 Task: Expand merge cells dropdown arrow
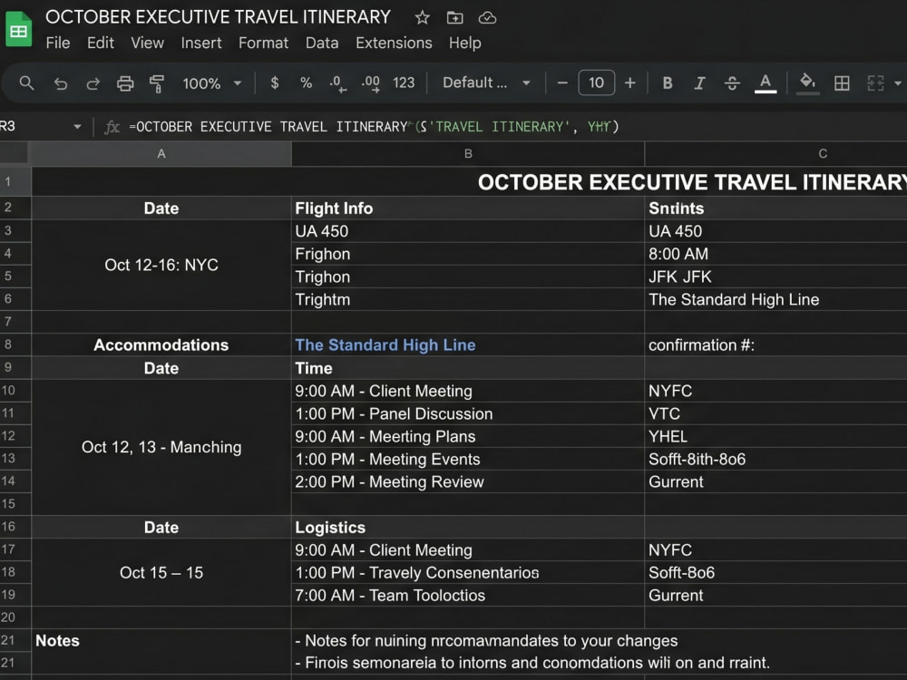click(897, 83)
